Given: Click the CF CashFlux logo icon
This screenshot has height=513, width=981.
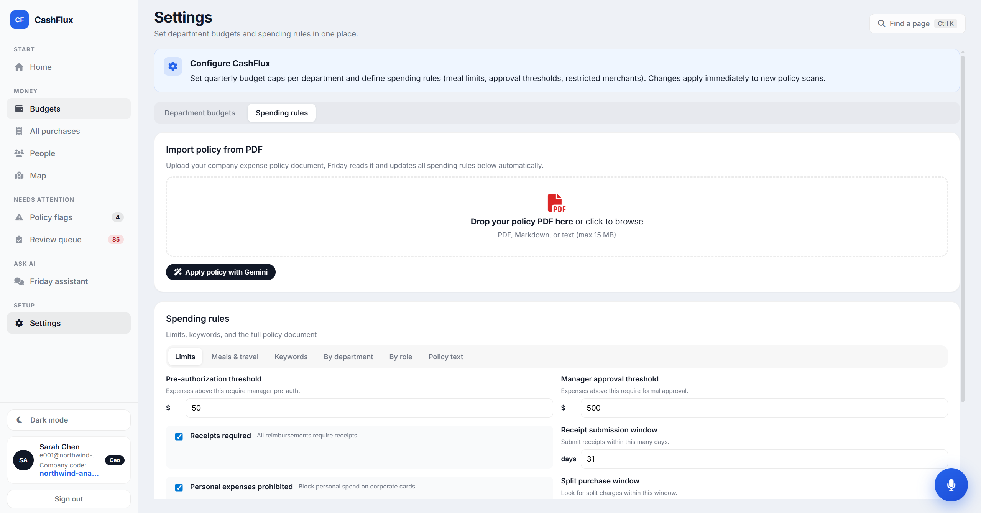Looking at the screenshot, I should click(20, 20).
